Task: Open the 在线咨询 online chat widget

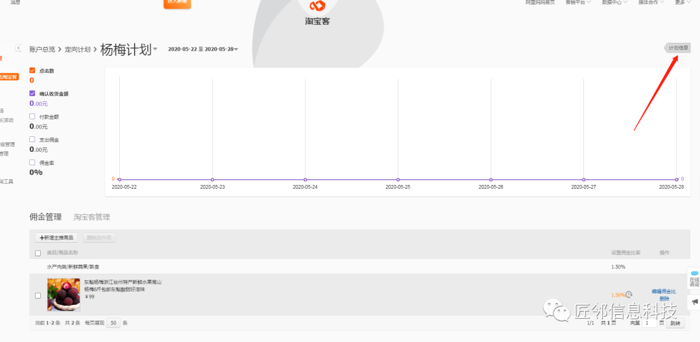Action: click(694, 278)
